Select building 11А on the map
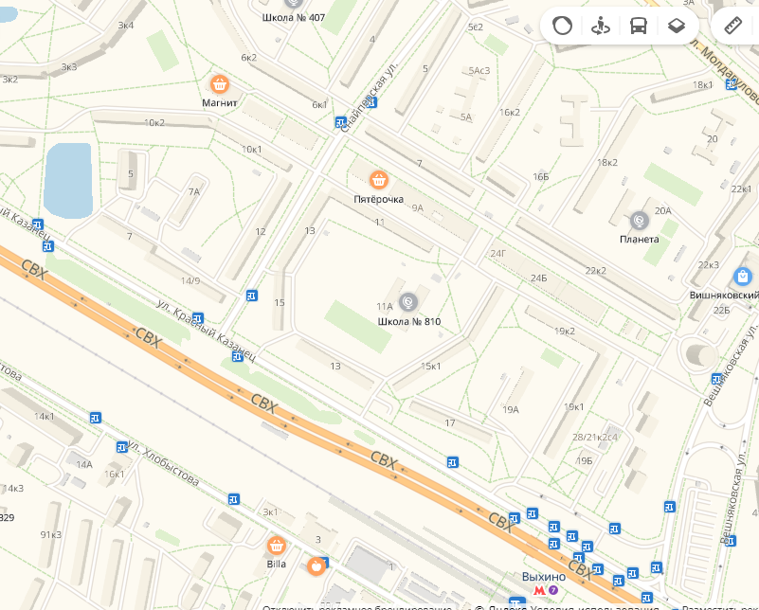This screenshot has height=610, width=759. [385, 306]
